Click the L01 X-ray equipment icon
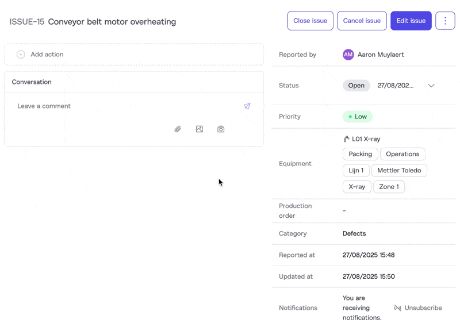The width and height of the screenshot is (460, 331). pos(346,139)
